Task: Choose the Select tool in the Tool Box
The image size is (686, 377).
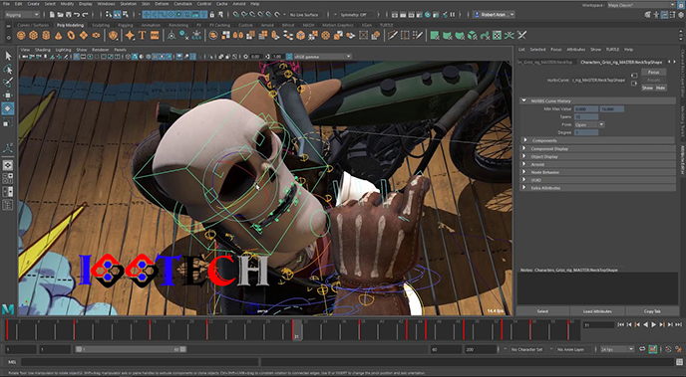Action: point(8,56)
